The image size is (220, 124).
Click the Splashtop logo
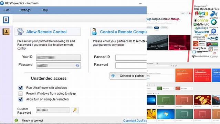click(214, 15)
